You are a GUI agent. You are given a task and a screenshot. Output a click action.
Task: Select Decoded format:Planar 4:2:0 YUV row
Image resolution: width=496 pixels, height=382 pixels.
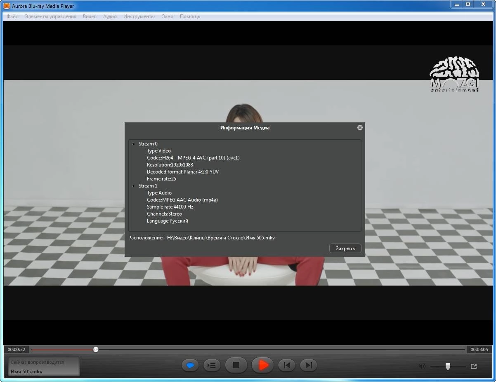tap(183, 172)
